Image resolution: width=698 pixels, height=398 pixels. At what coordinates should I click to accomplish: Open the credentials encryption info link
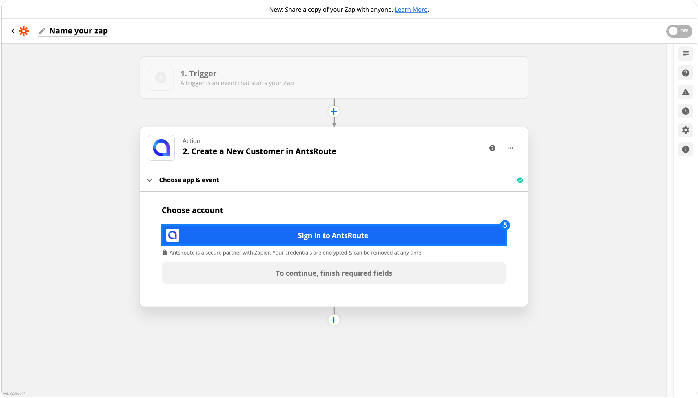[347, 253]
